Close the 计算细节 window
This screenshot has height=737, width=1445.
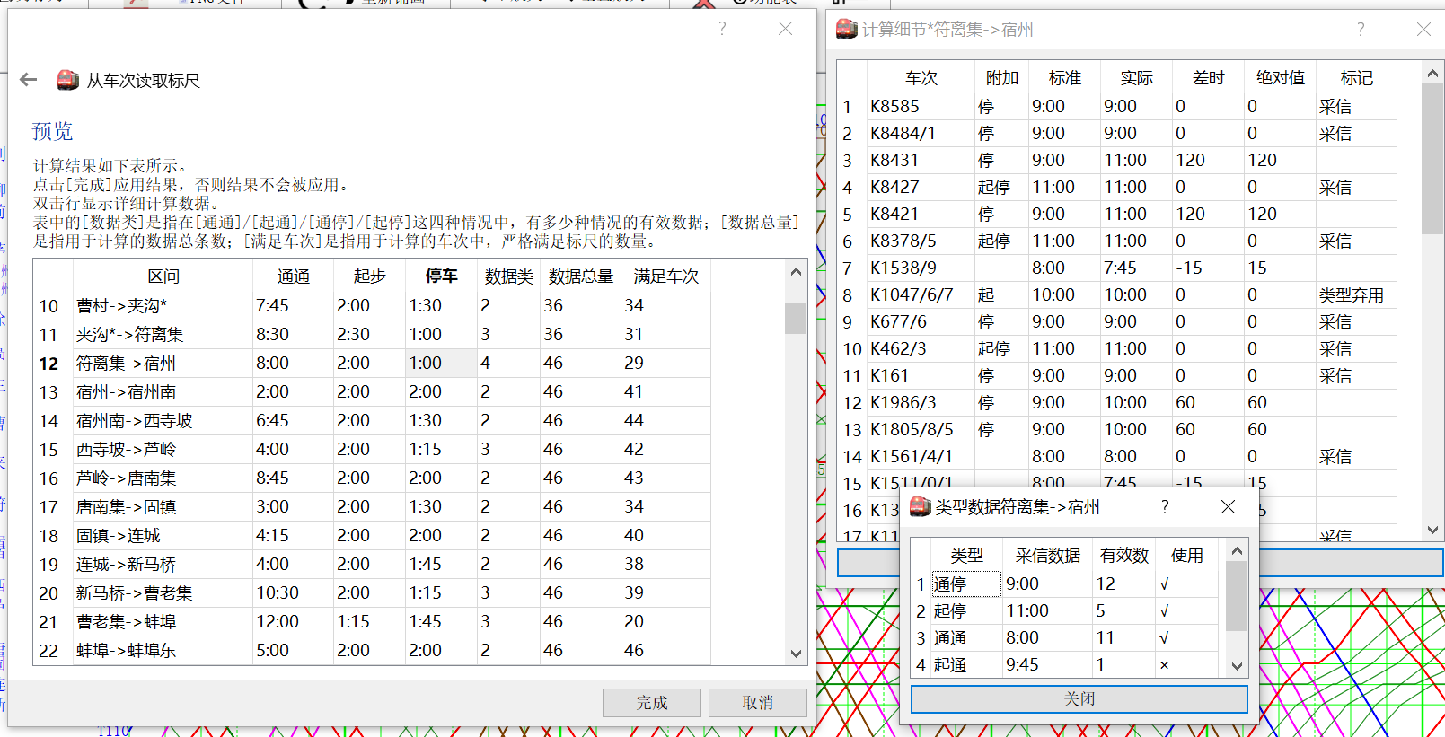1423,30
